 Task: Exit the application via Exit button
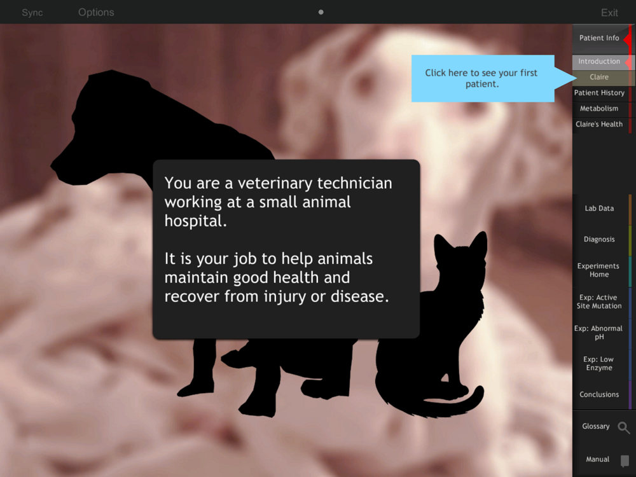609,13
